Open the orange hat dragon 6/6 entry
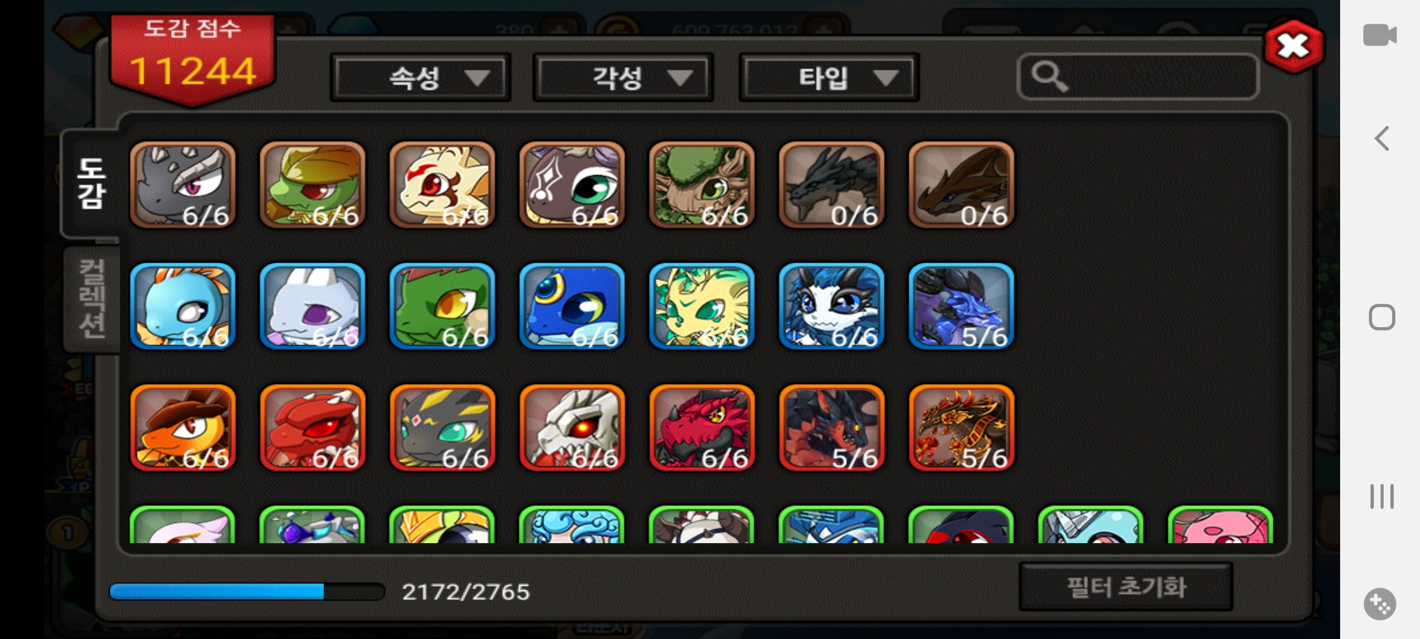This screenshot has height=639, width=1420. [183, 428]
